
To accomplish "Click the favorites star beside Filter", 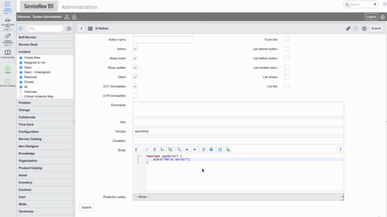I will [x=21, y=28].
